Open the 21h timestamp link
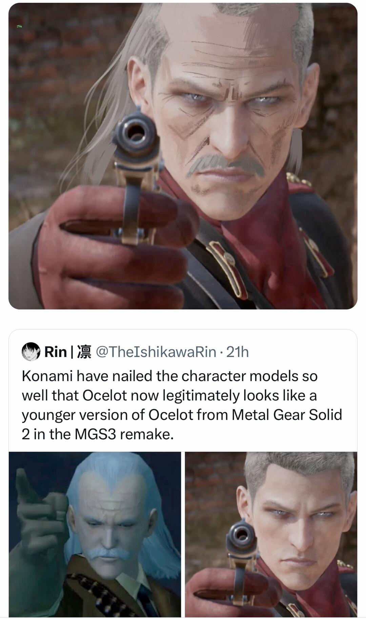 [x=237, y=352]
